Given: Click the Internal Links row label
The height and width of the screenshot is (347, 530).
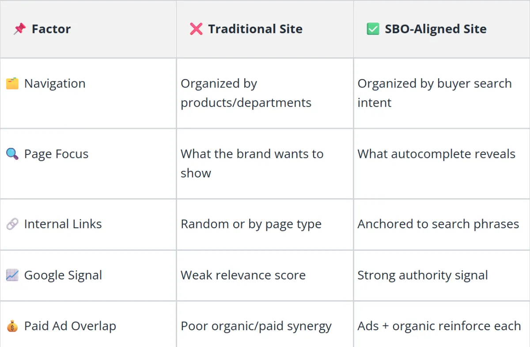Looking at the screenshot, I should (x=63, y=224).
